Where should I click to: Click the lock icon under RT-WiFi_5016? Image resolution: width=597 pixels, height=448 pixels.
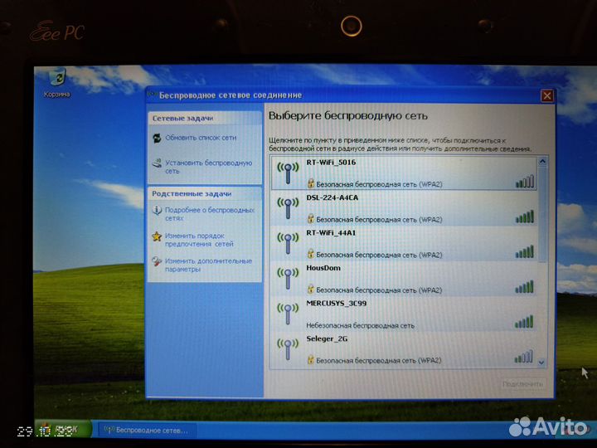click(311, 183)
